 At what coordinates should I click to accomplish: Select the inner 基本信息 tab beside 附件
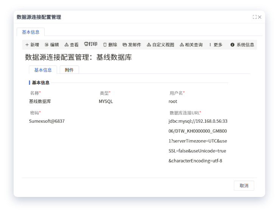click(43, 70)
